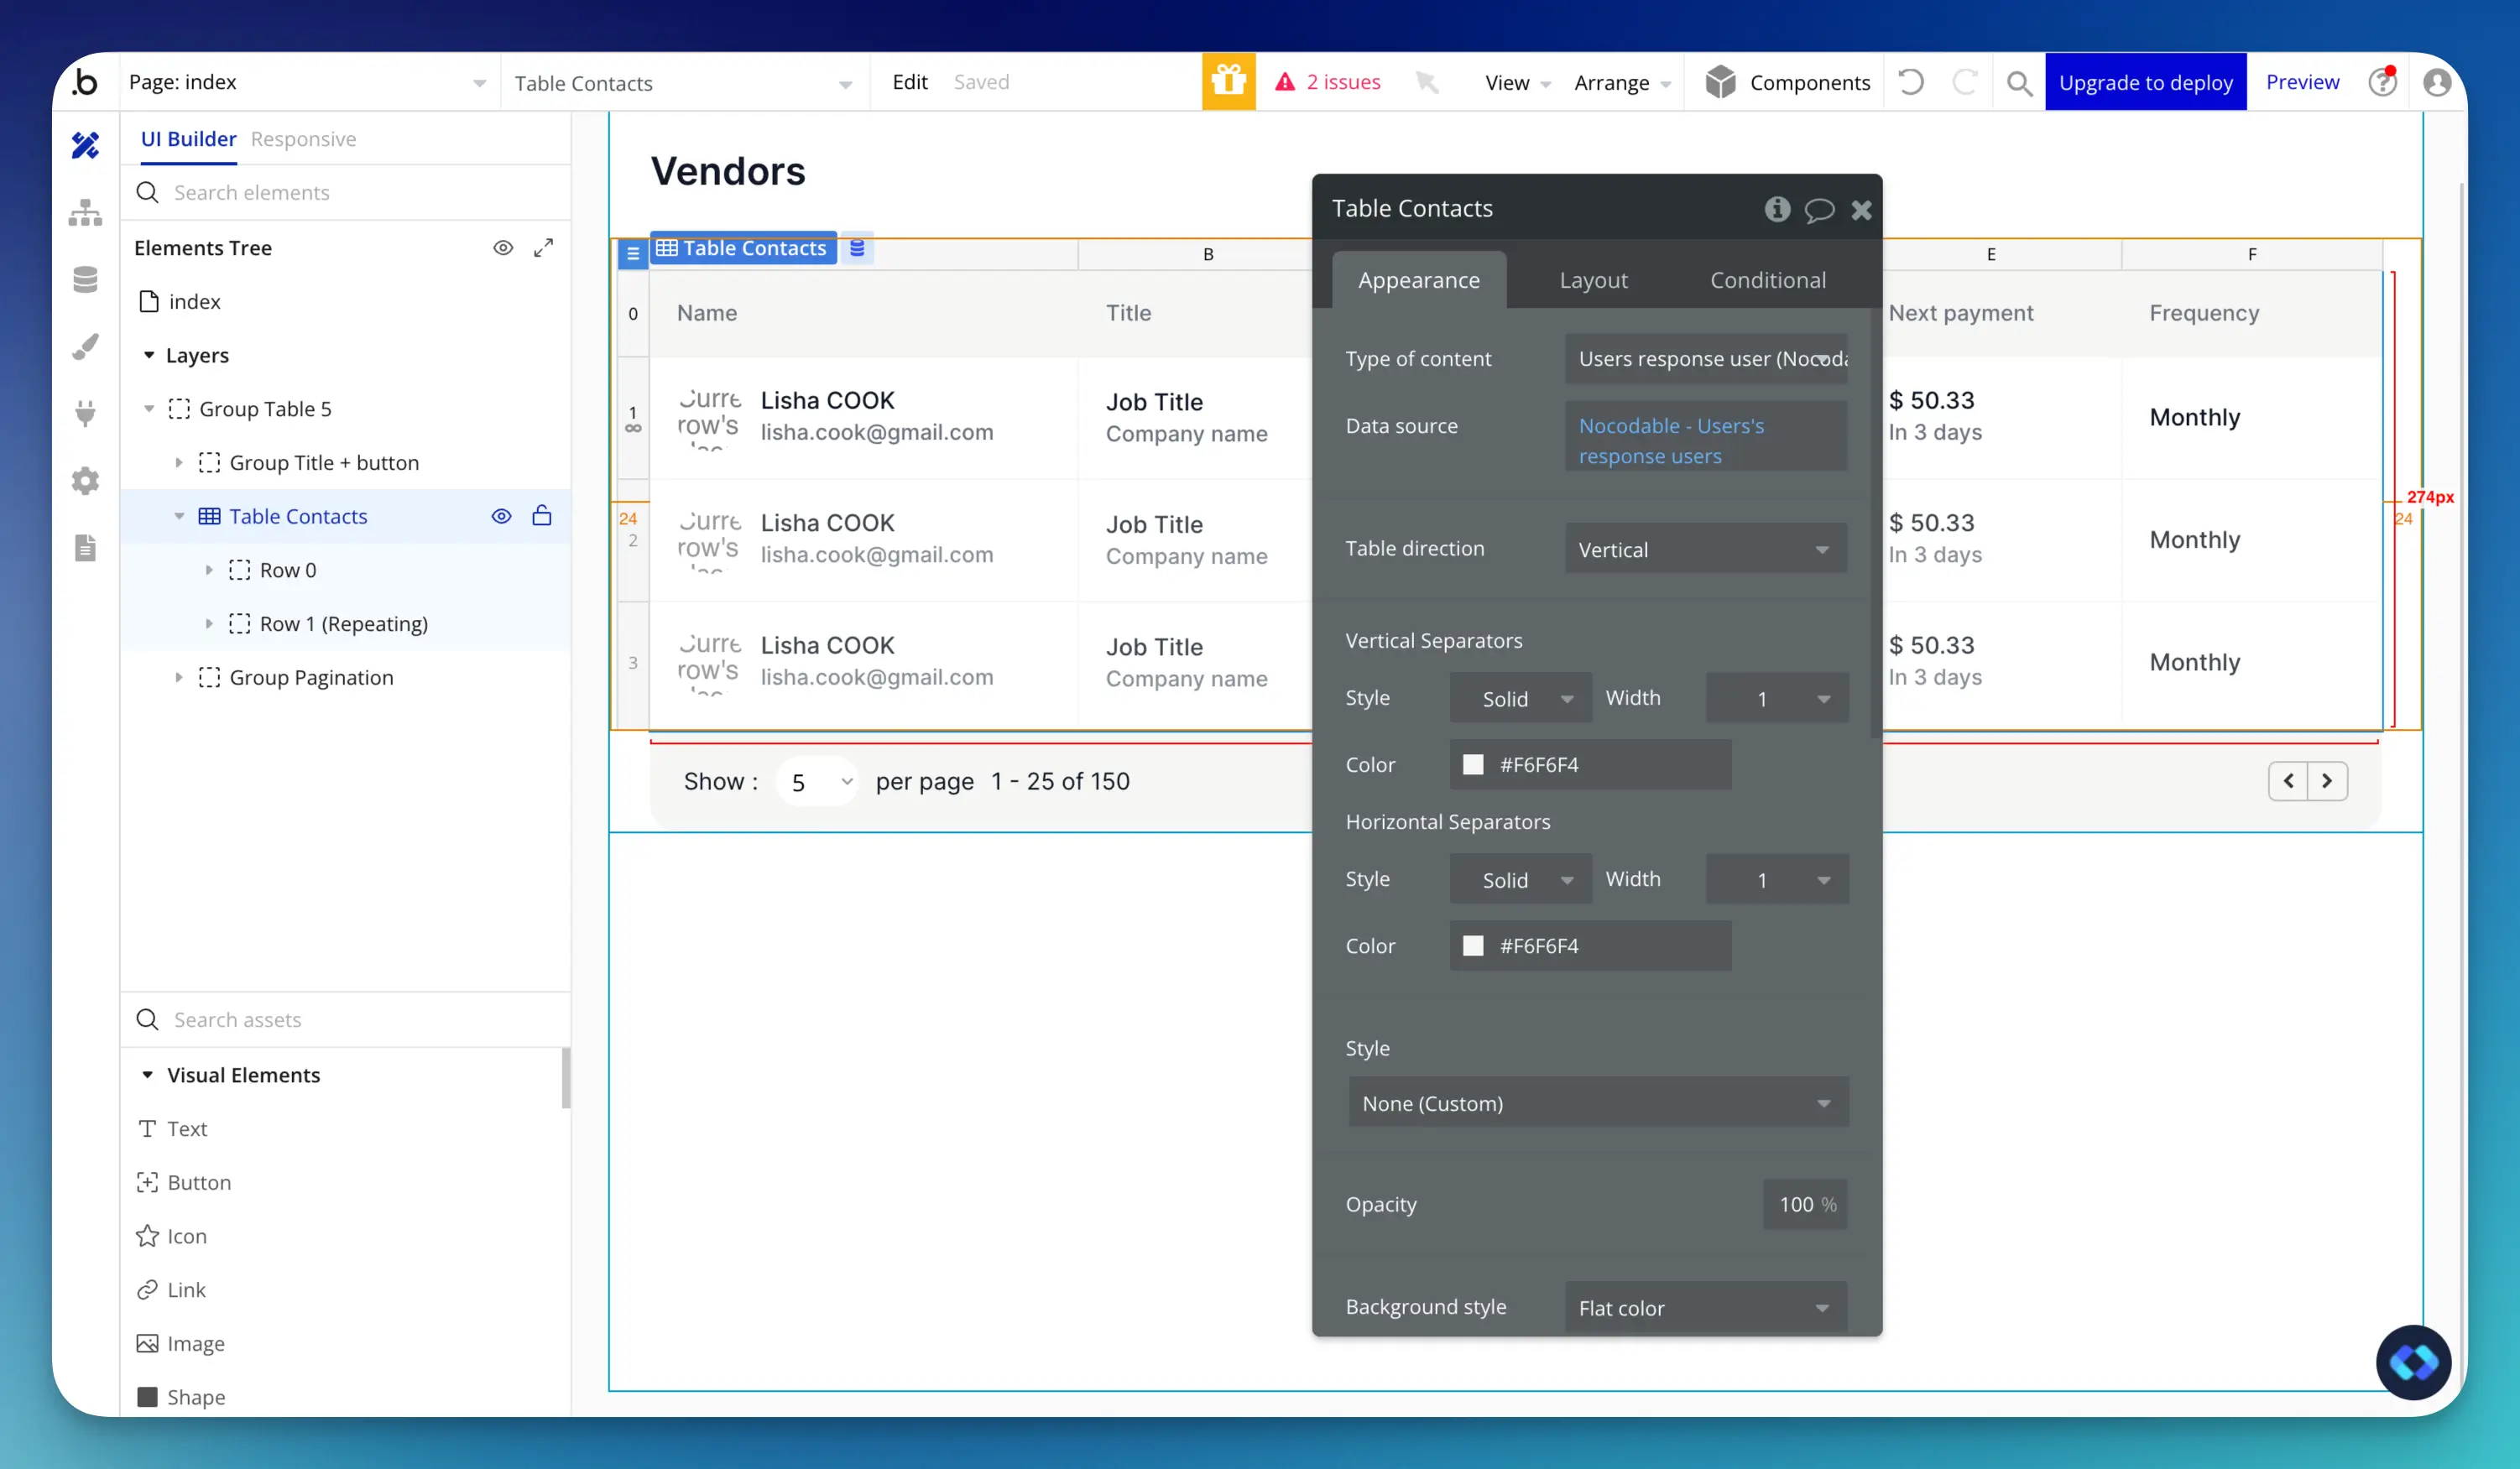Image resolution: width=2520 pixels, height=1469 pixels.
Task: Open Table direction Vertical dropdown
Action: click(x=1706, y=549)
